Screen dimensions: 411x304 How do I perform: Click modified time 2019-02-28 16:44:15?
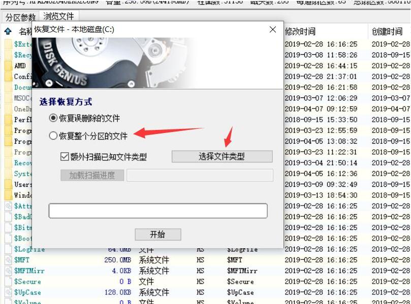coord(321,65)
